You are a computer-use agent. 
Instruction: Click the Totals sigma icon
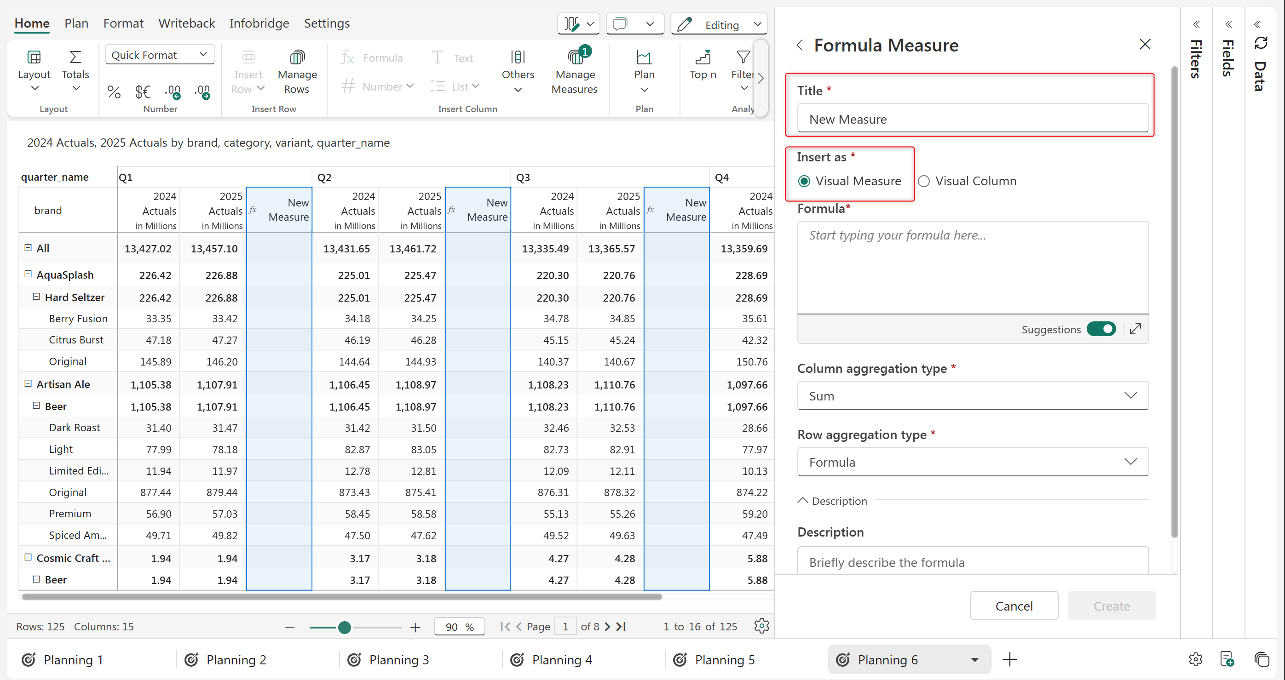(75, 58)
